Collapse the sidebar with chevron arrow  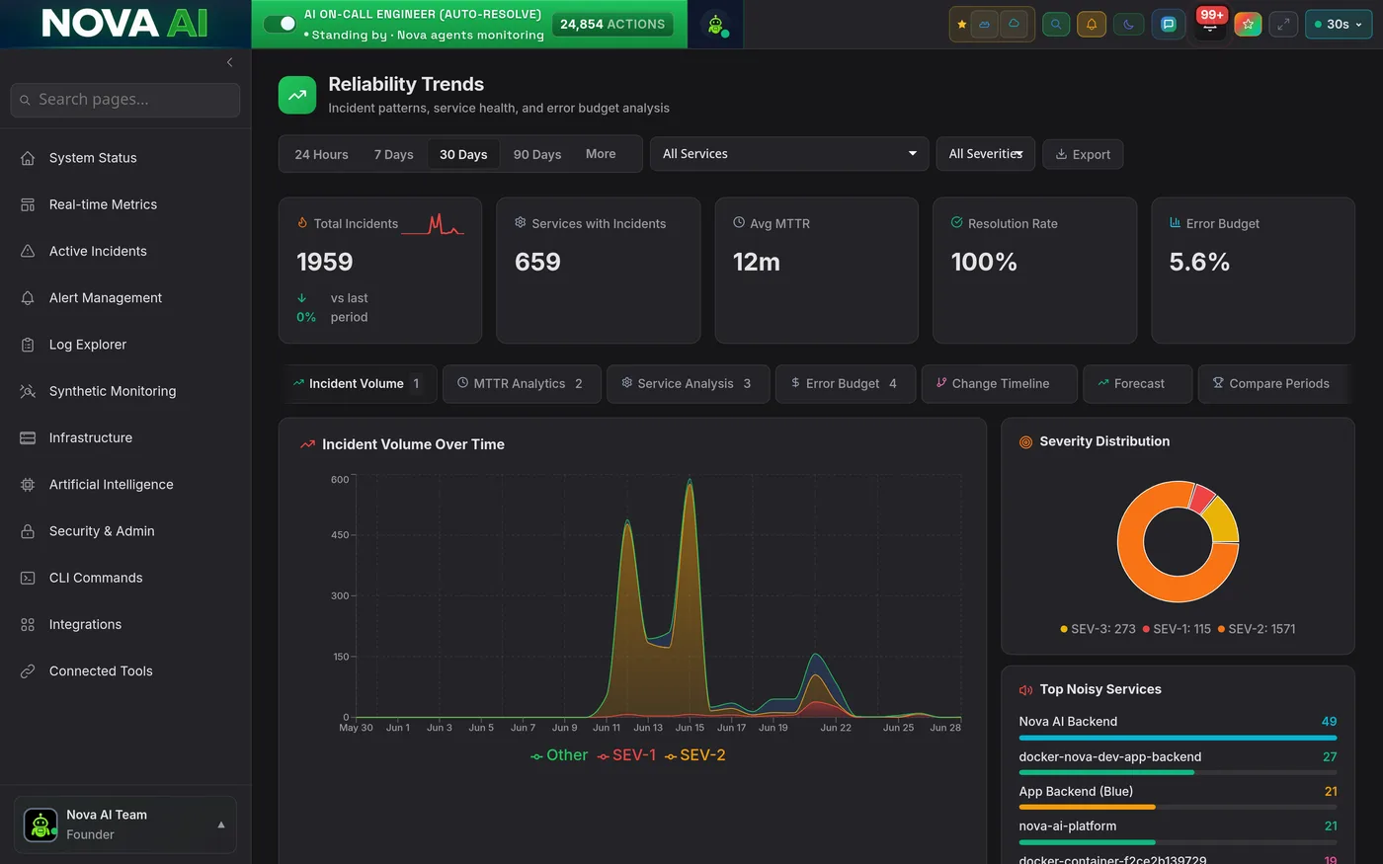click(229, 62)
